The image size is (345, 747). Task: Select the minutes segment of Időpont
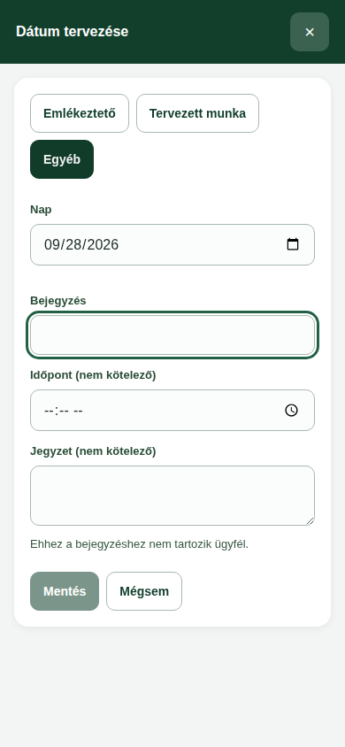click(x=64, y=411)
